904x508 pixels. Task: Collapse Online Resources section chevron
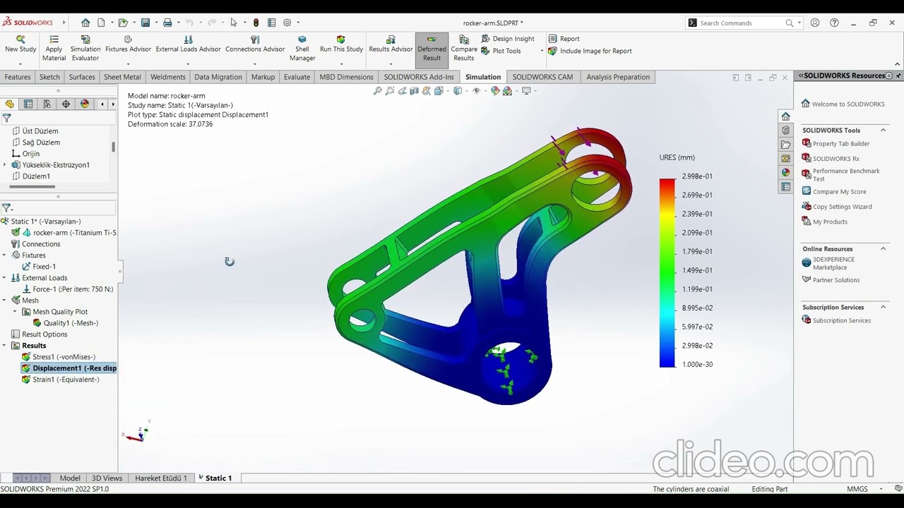[x=883, y=248]
